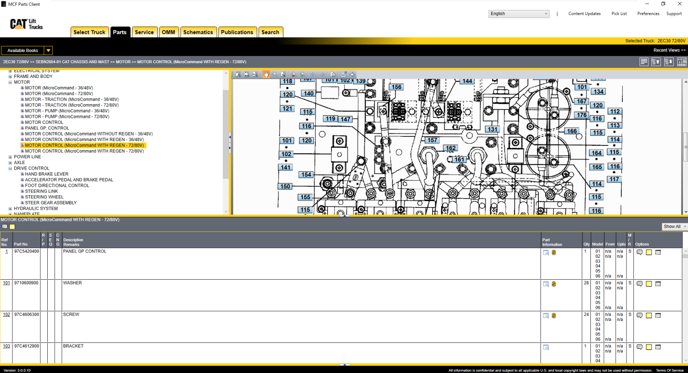Open part information for PANEL GP CONTROL
Screen dimensions: 688x373
pos(546,253)
